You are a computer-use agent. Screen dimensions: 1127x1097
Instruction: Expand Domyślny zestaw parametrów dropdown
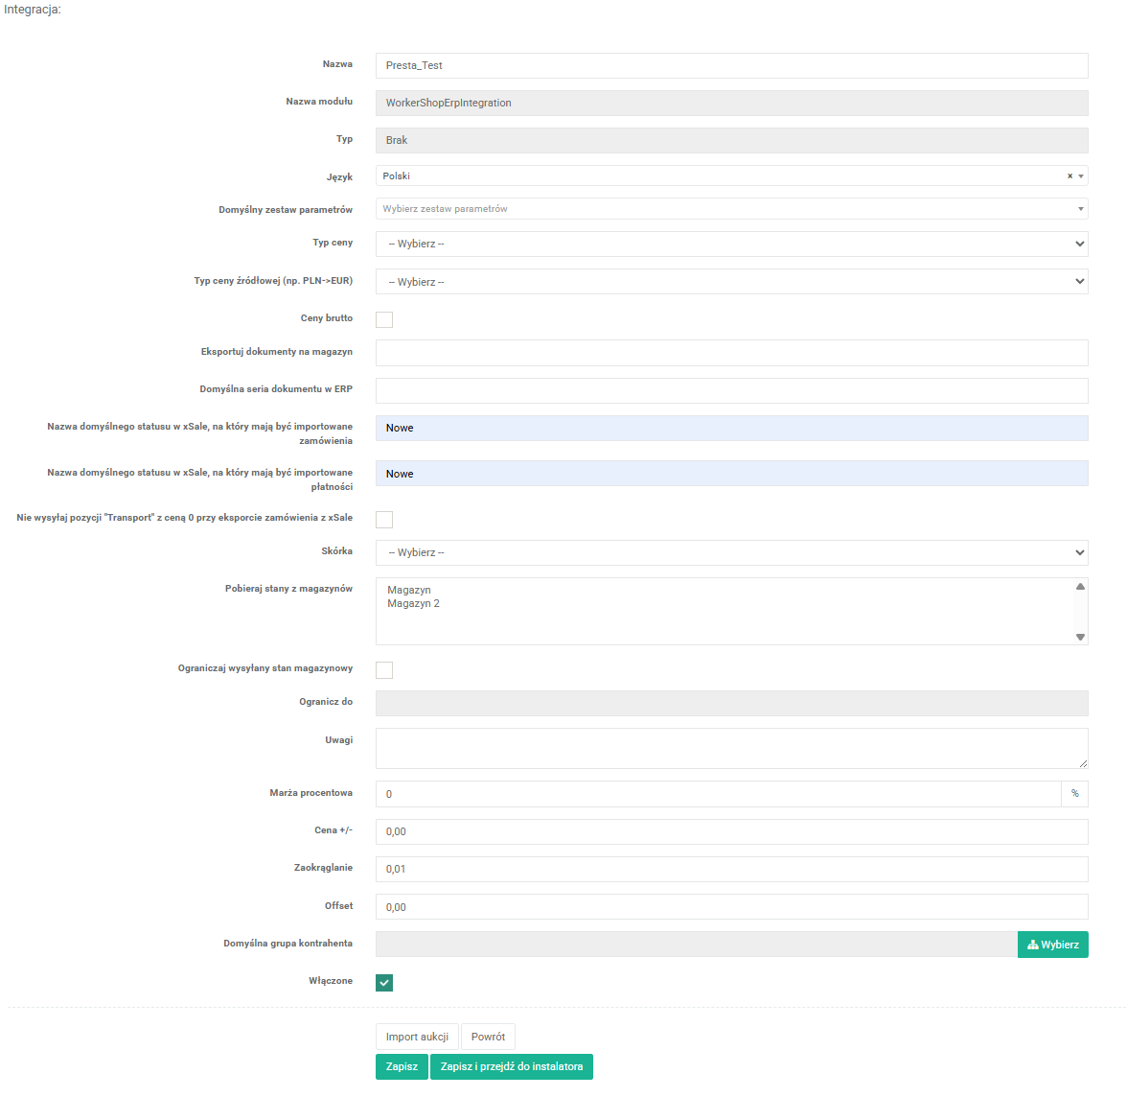[730, 209]
